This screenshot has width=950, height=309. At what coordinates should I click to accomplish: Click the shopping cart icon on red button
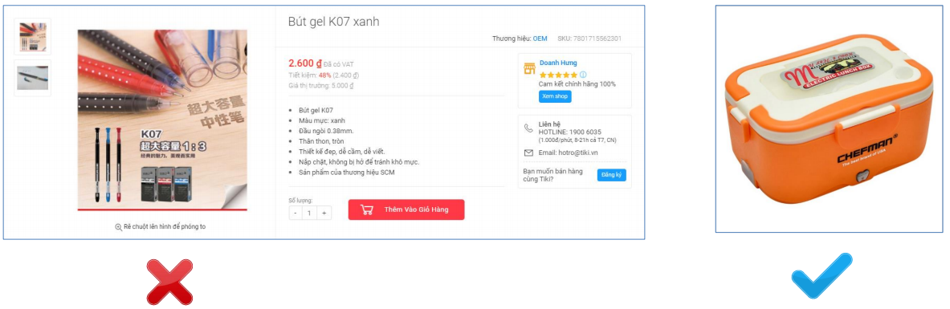[x=366, y=209]
